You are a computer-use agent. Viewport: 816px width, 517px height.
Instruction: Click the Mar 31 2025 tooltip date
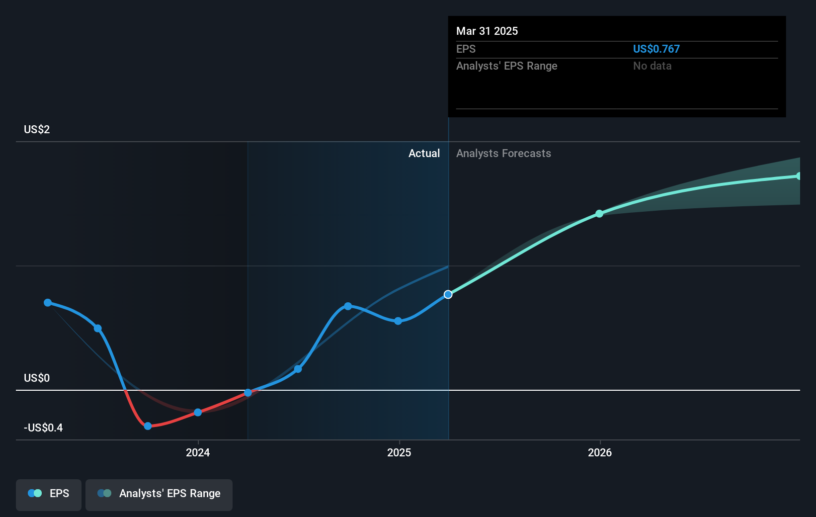487,31
